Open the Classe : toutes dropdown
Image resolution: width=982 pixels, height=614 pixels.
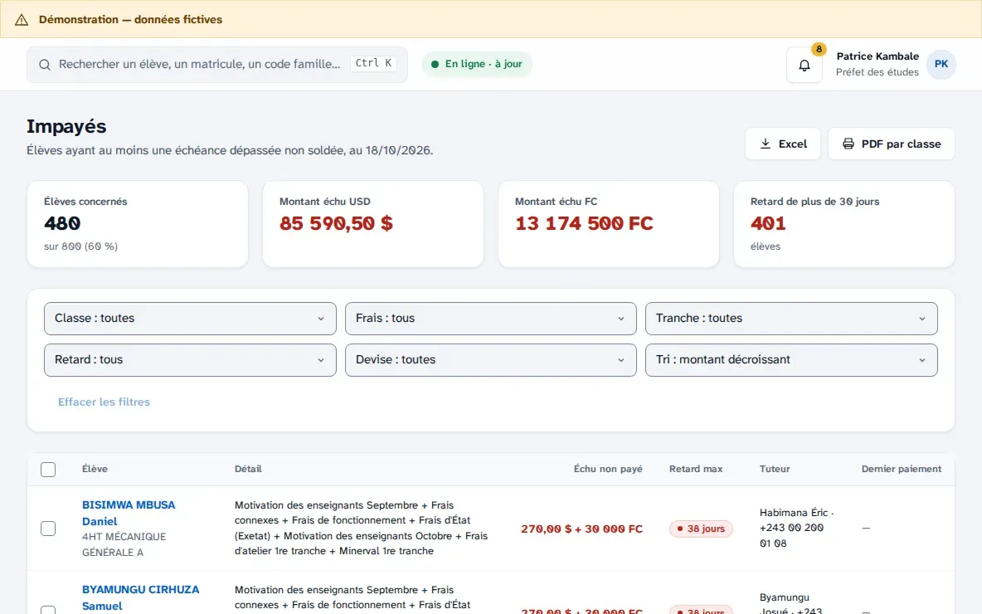(x=190, y=319)
